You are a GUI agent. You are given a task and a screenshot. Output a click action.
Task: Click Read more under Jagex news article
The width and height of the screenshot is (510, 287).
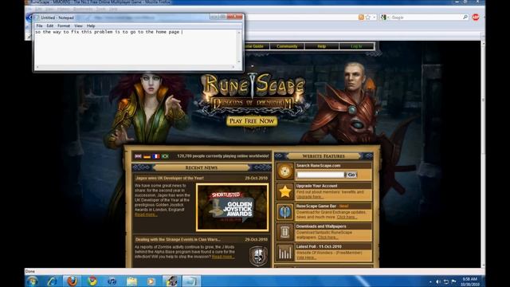[146, 214]
